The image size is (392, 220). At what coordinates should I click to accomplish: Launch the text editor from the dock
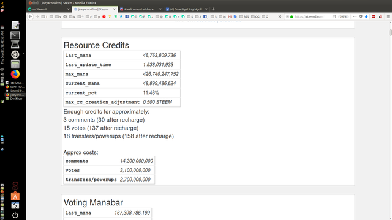pos(15,25)
